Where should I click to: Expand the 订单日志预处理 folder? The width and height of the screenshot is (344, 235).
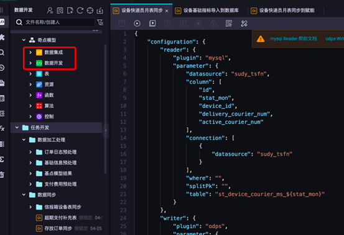click(30, 152)
